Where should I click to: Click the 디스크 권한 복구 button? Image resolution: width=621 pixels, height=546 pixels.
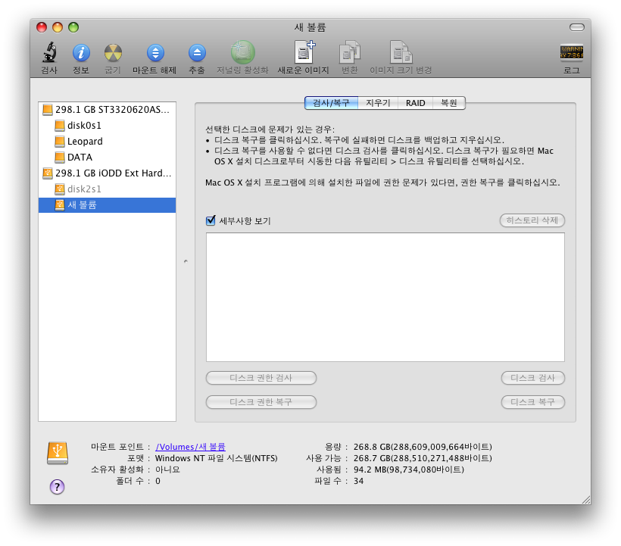point(261,402)
